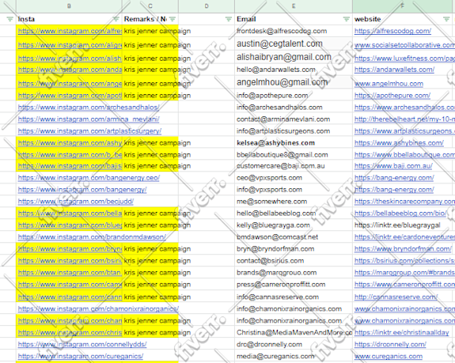Select column C header
The height and width of the screenshot is (363, 455).
[x=150, y=6]
